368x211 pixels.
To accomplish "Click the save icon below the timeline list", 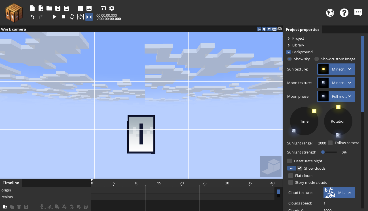I will click(26, 207).
